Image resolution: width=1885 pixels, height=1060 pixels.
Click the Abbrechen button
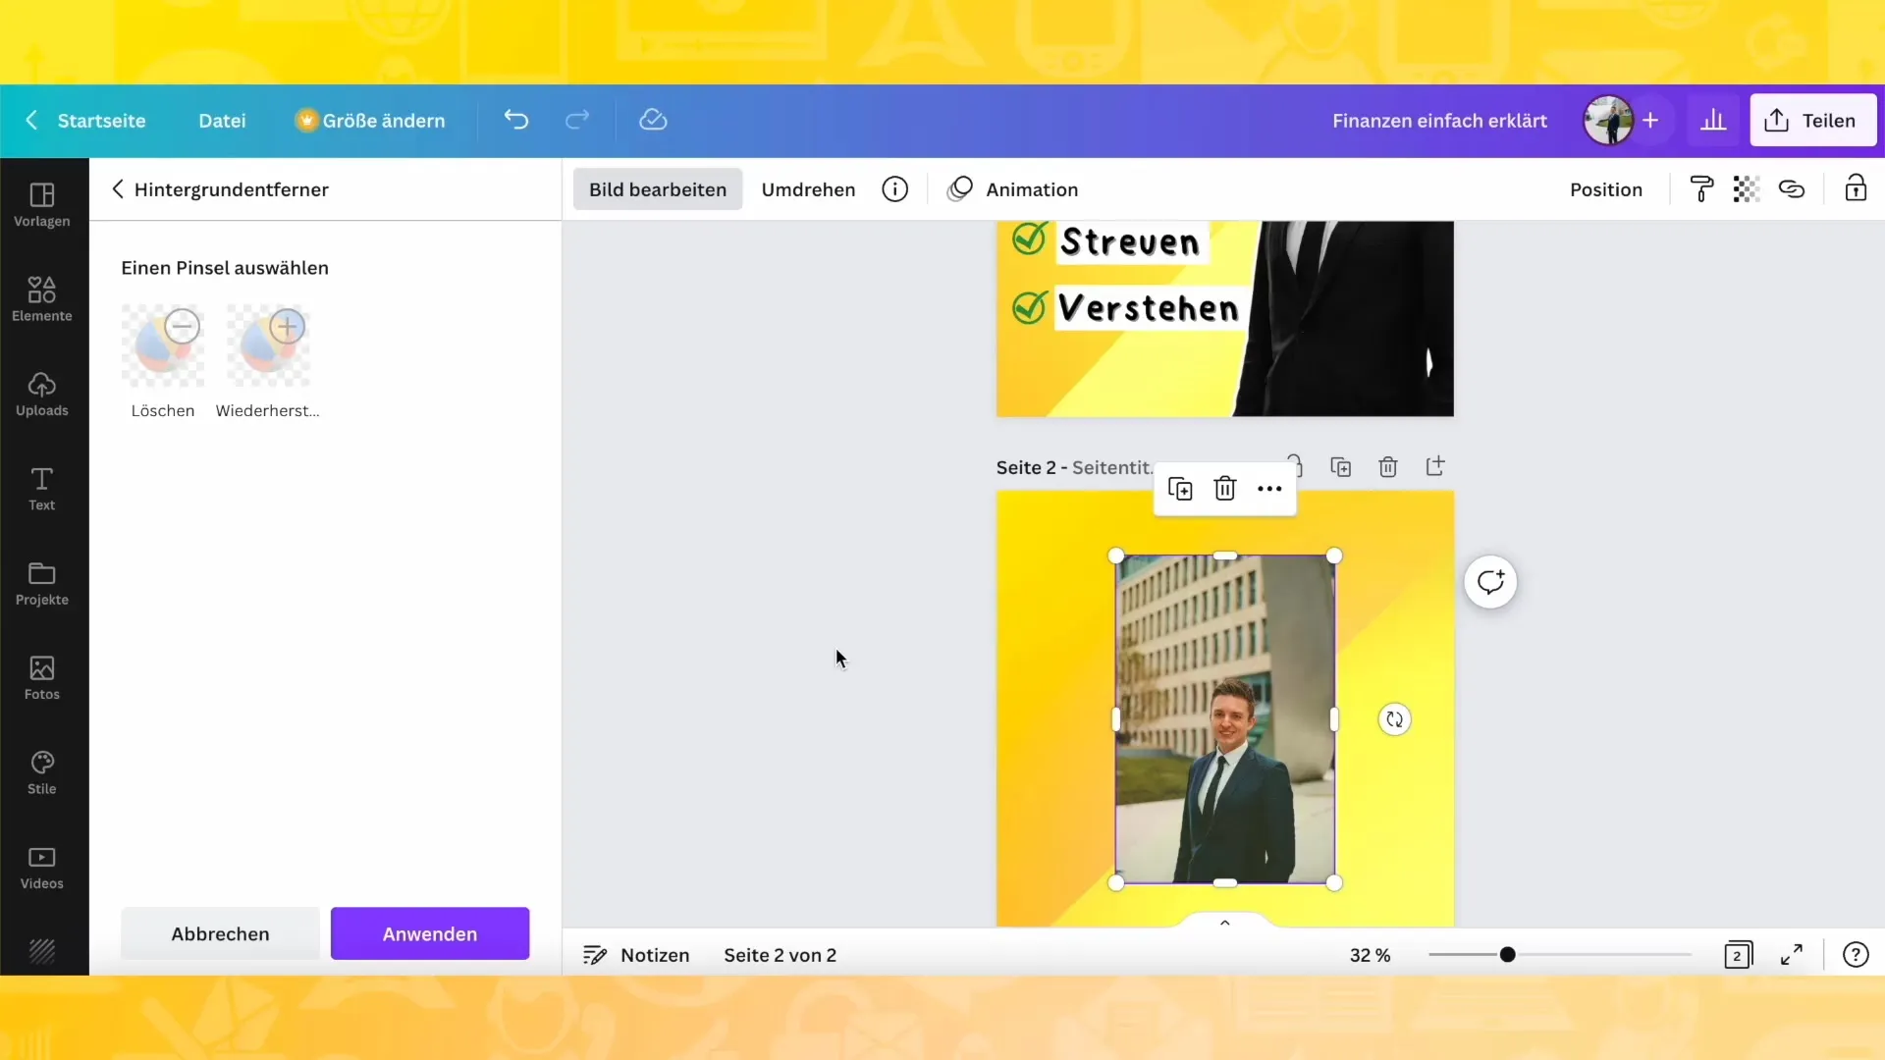220,933
